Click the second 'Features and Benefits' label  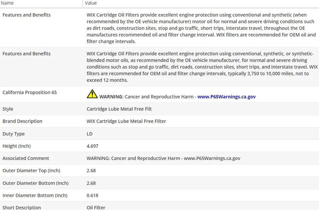[x=27, y=54]
